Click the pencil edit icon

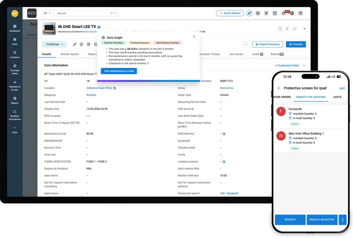click(x=75, y=44)
